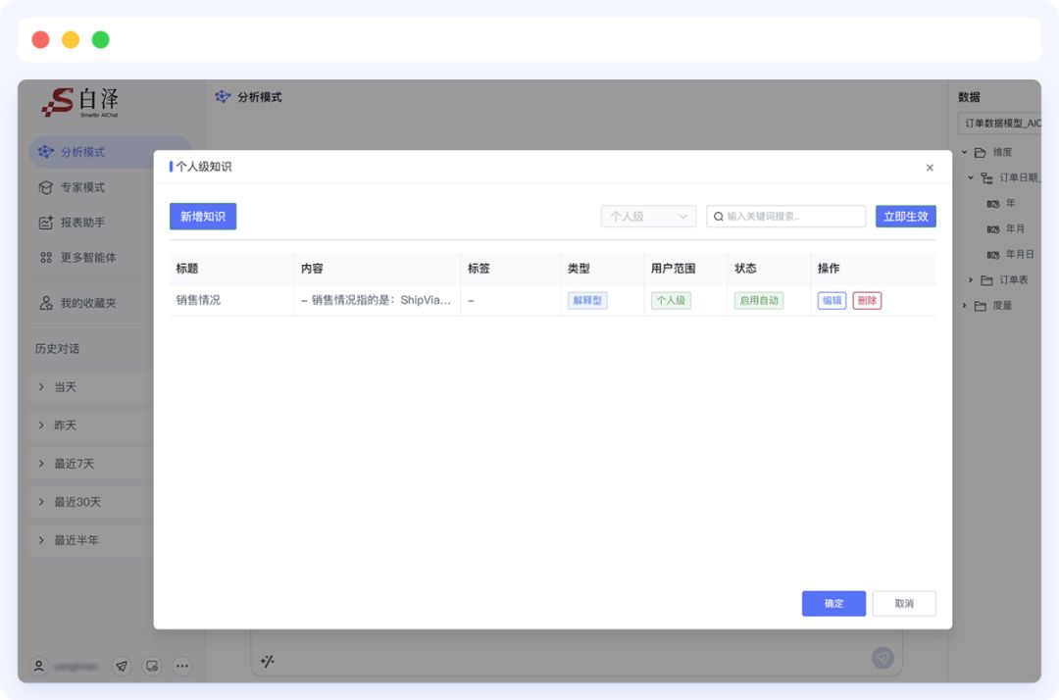1059x700 pixels.
Task: Click the 订单日期 hierarchy icon
Action: pyautogui.click(x=986, y=178)
